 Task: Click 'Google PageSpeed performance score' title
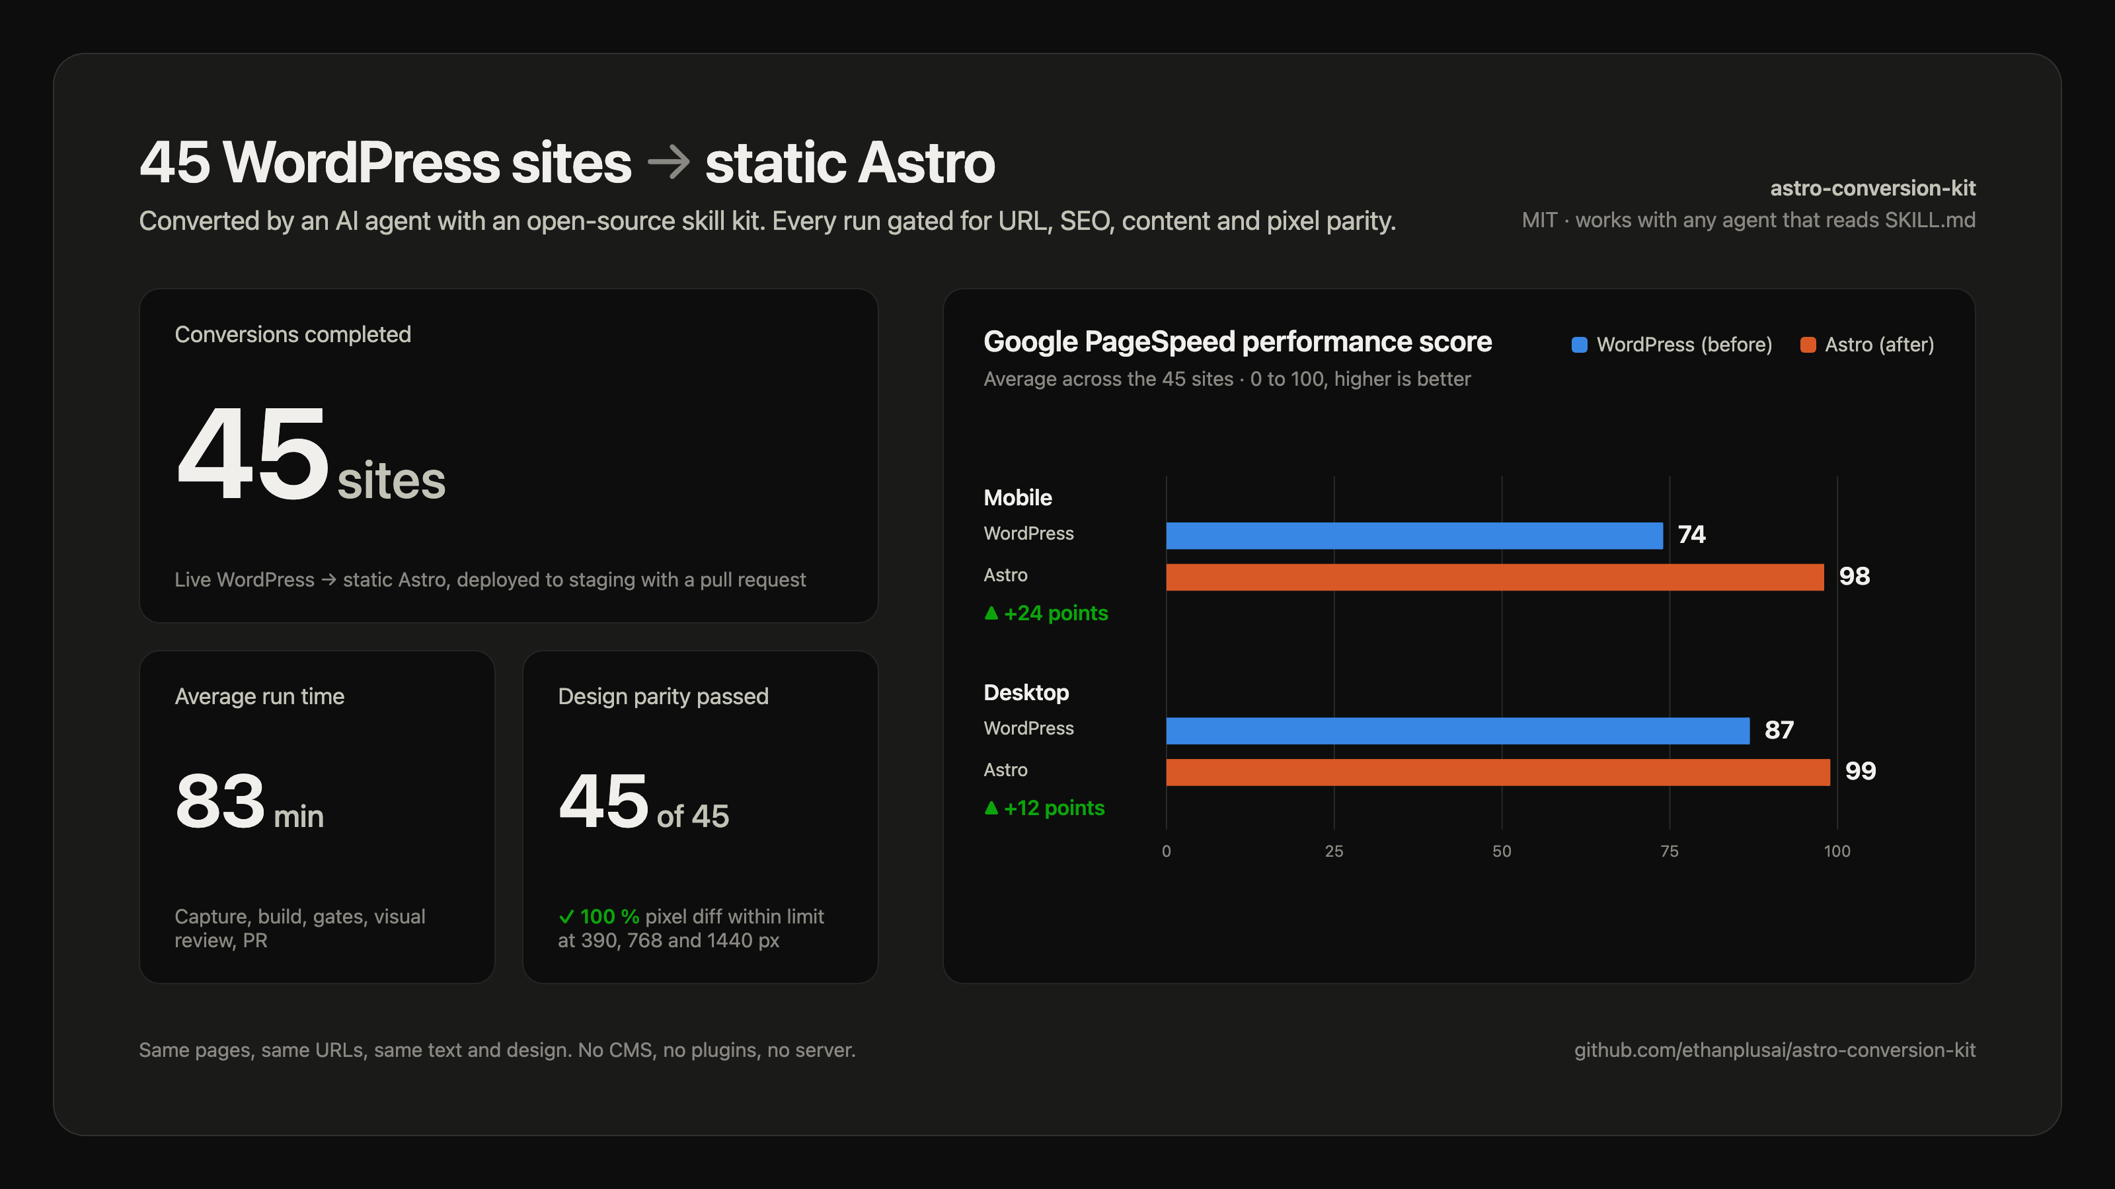(1237, 342)
